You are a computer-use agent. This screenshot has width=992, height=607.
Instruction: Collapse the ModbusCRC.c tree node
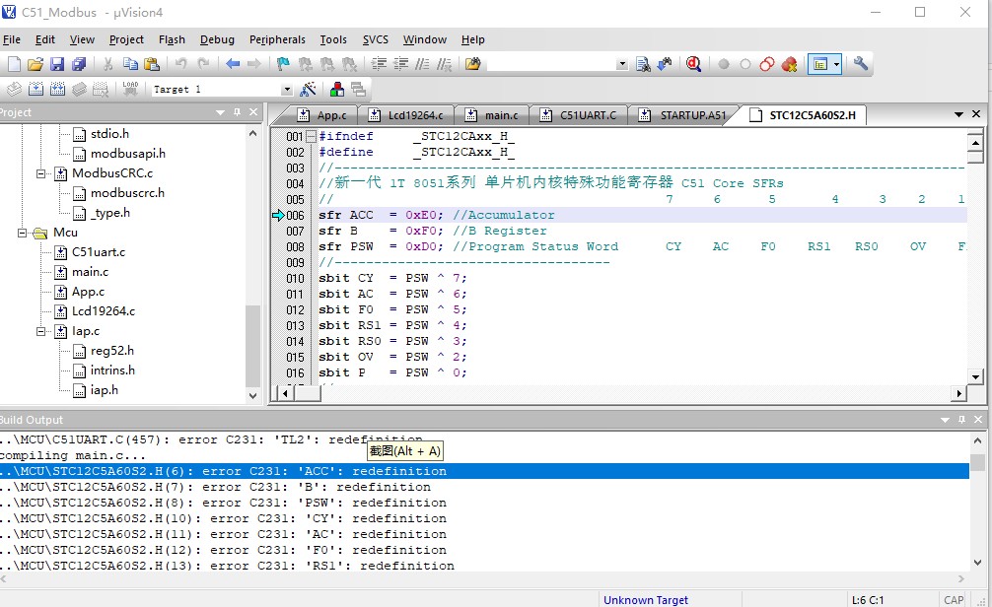[41, 173]
